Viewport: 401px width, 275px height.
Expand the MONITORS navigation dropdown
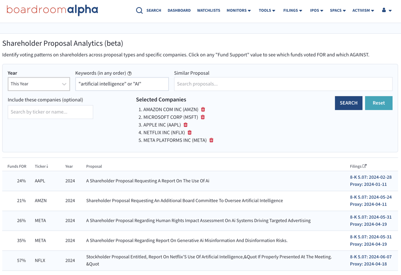[238, 10]
